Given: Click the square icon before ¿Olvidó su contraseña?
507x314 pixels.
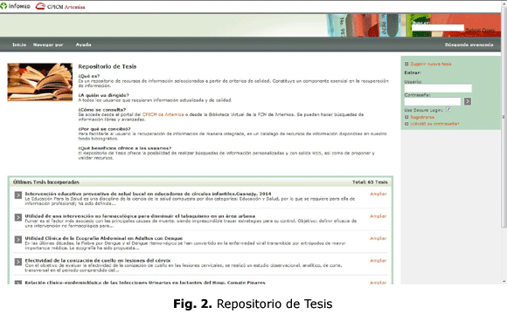Looking at the screenshot, I should click(x=406, y=124).
